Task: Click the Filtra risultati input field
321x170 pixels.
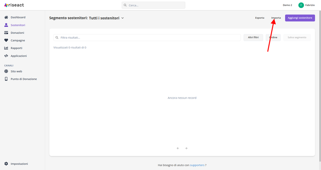Action: 148,37
